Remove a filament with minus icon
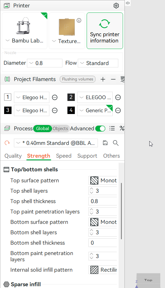This screenshot has width=165, height=288. [113, 79]
